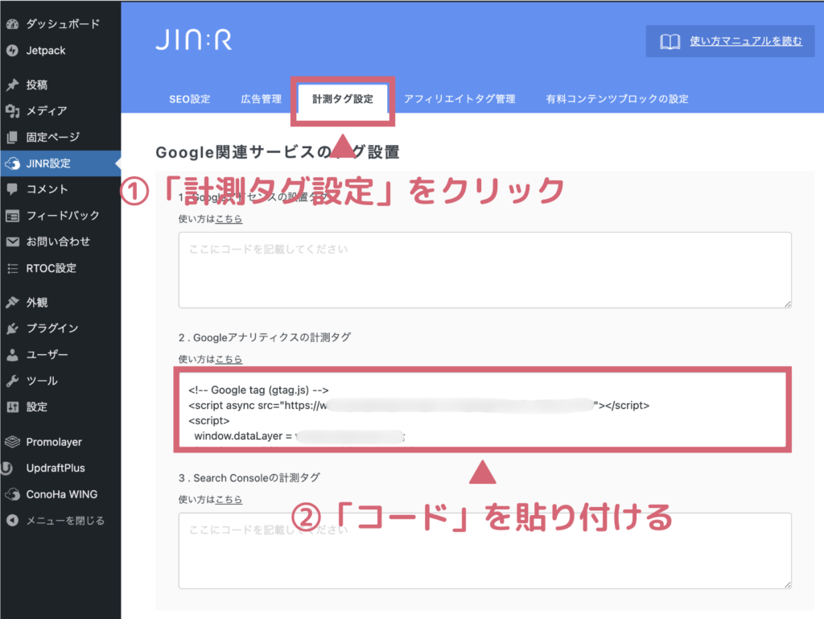Screen dimensions: 824x619
Task: Click こちら link under Search Console section
Action: point(229,500)
